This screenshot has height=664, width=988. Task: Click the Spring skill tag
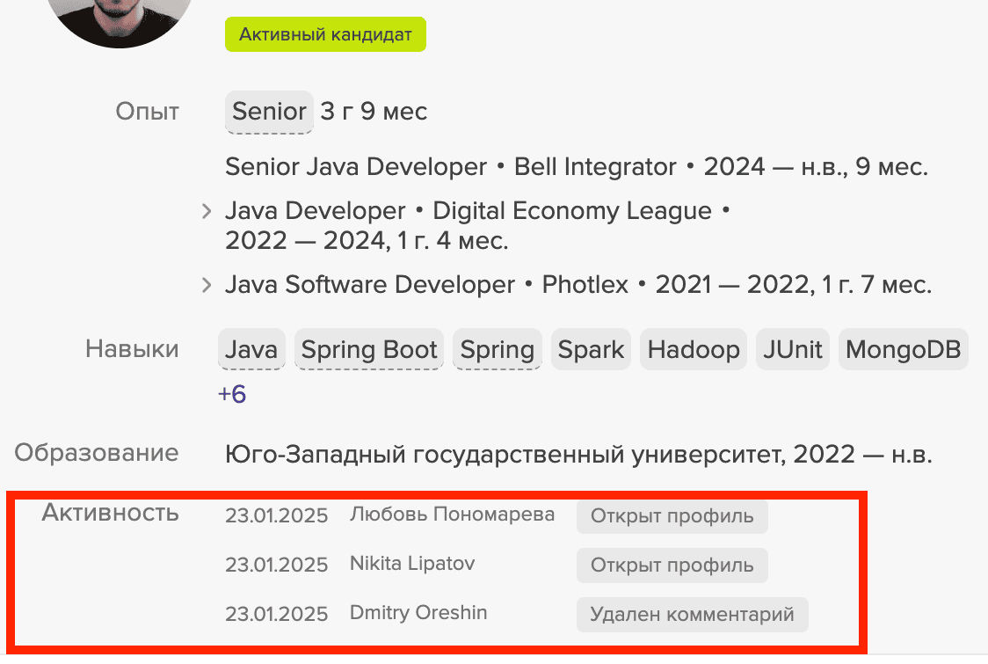click(498, 349)
